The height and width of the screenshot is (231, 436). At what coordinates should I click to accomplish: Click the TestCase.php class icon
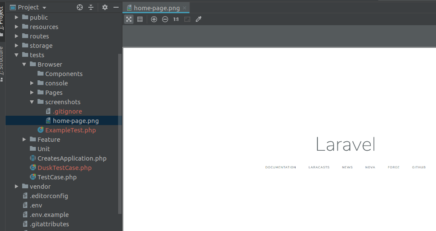click(33, 177)
